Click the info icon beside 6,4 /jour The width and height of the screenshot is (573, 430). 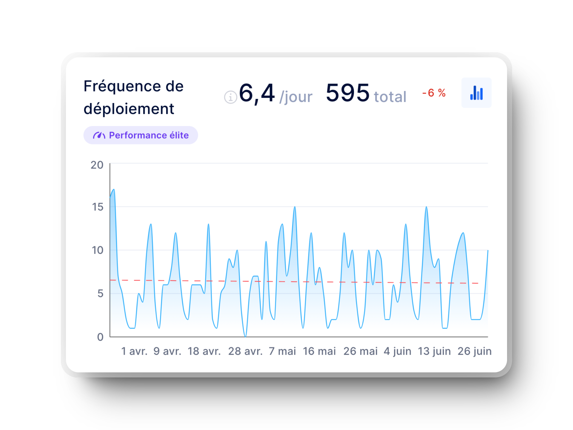(230, 97)
